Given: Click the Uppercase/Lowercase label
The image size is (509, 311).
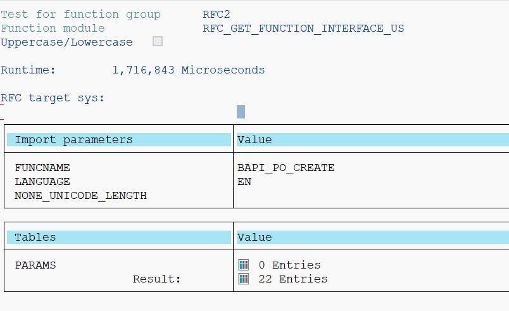Looking at the screenshot, I should [67, 42].
